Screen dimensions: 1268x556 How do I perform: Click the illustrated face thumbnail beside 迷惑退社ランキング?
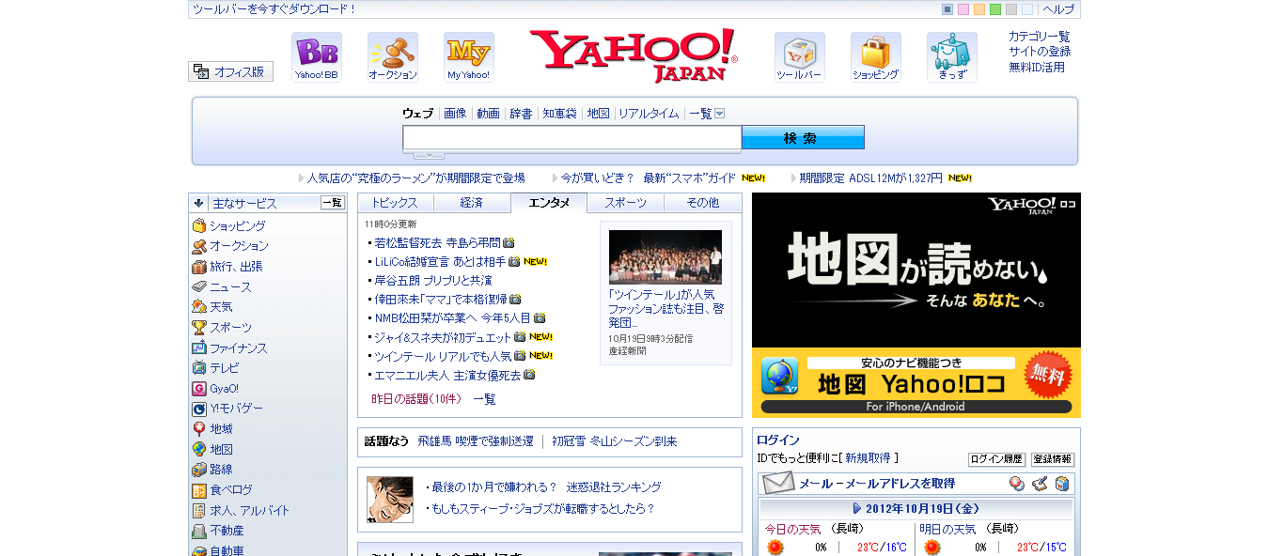[390, 499]
